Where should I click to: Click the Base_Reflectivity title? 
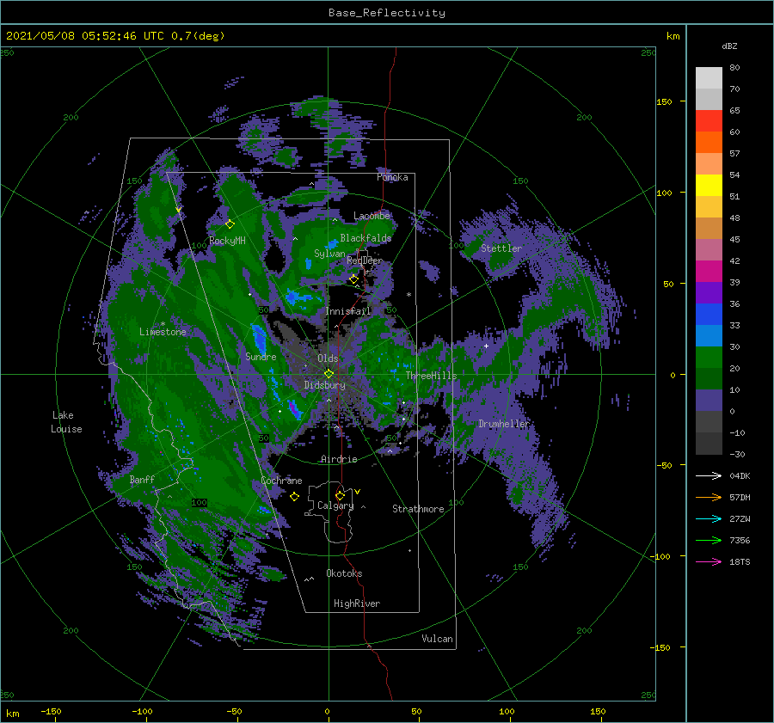click(x=387, y=13)
